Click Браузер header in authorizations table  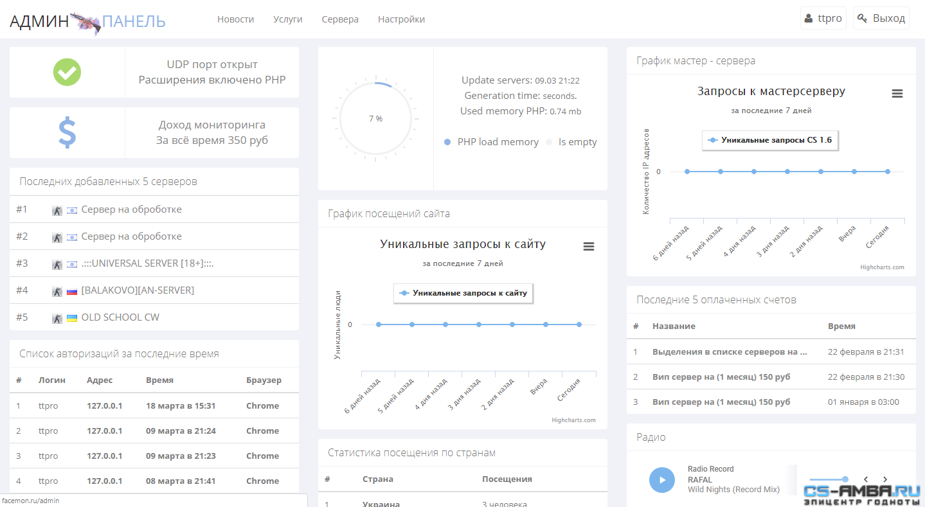pos(264,380)
